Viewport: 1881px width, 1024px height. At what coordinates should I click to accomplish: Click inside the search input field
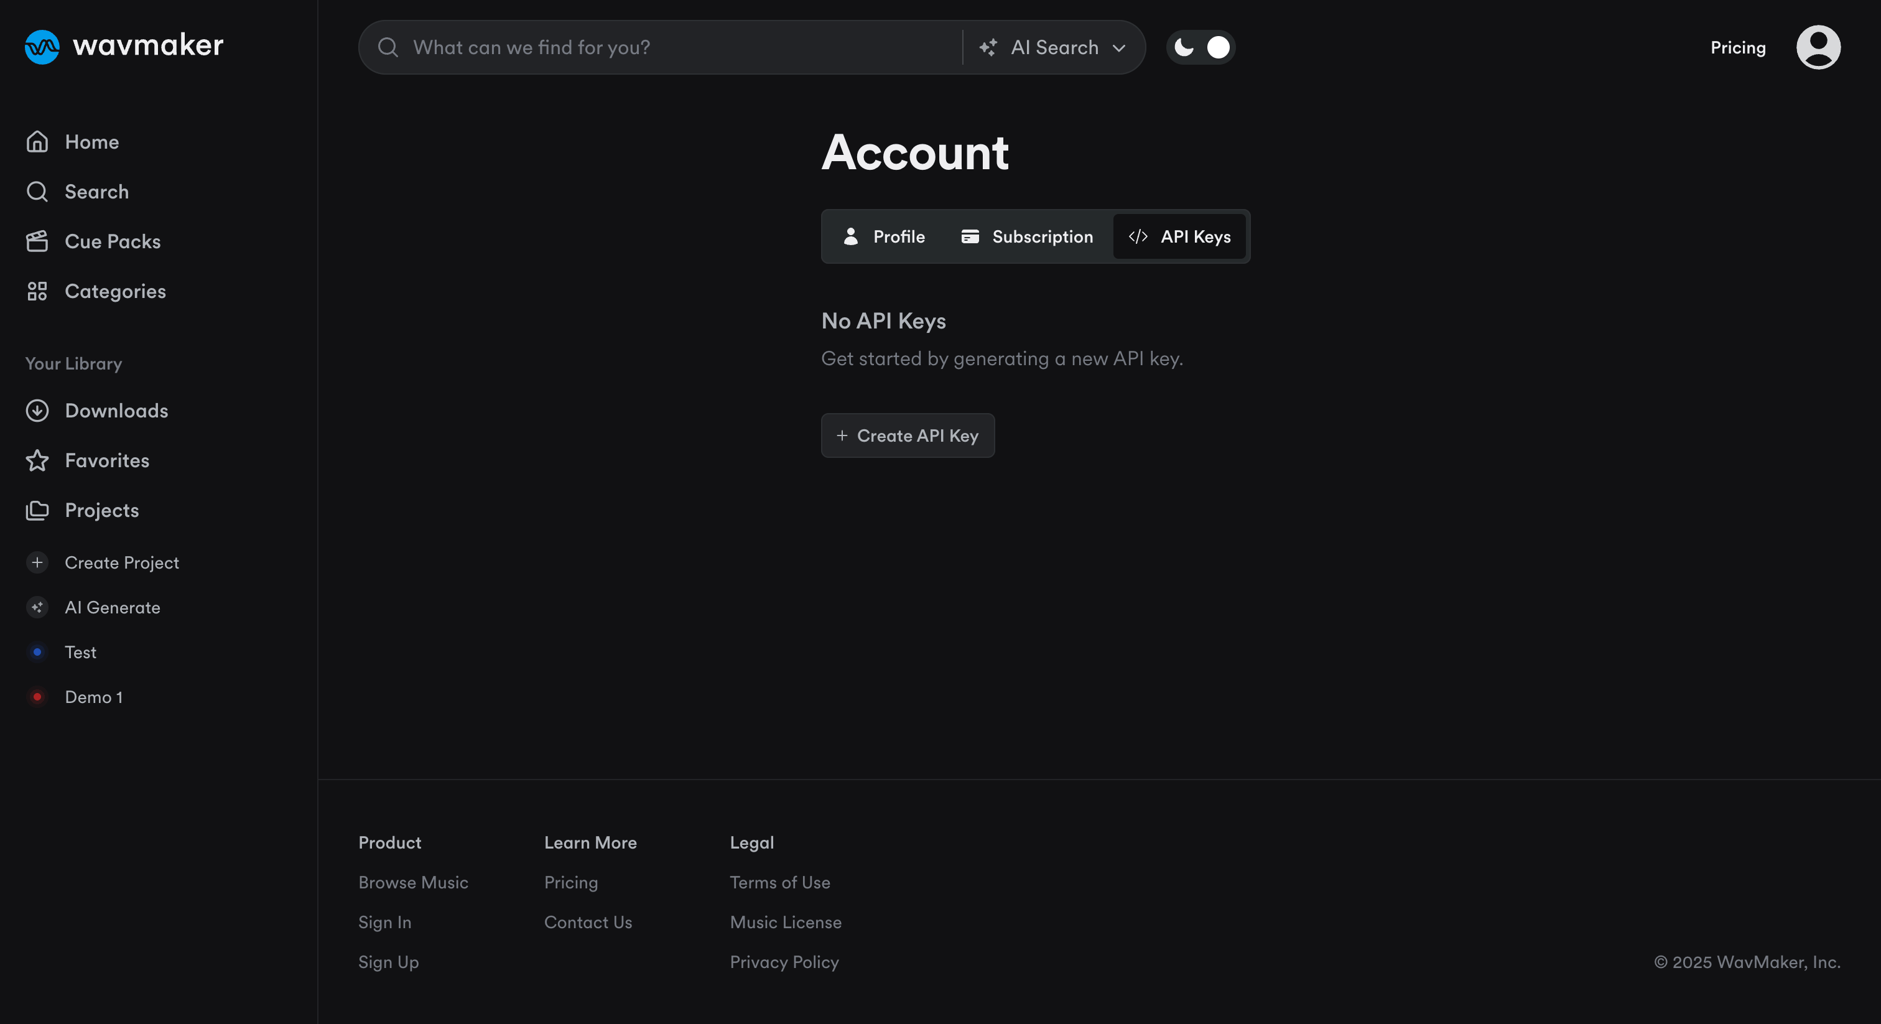coord(657,47)
